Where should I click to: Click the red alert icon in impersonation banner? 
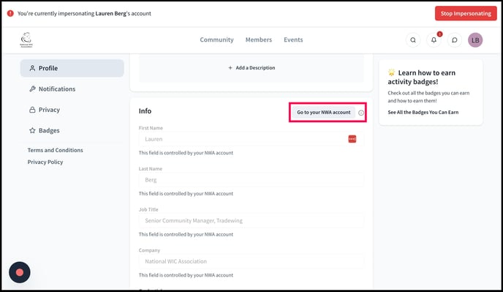[x=10, y=13]
